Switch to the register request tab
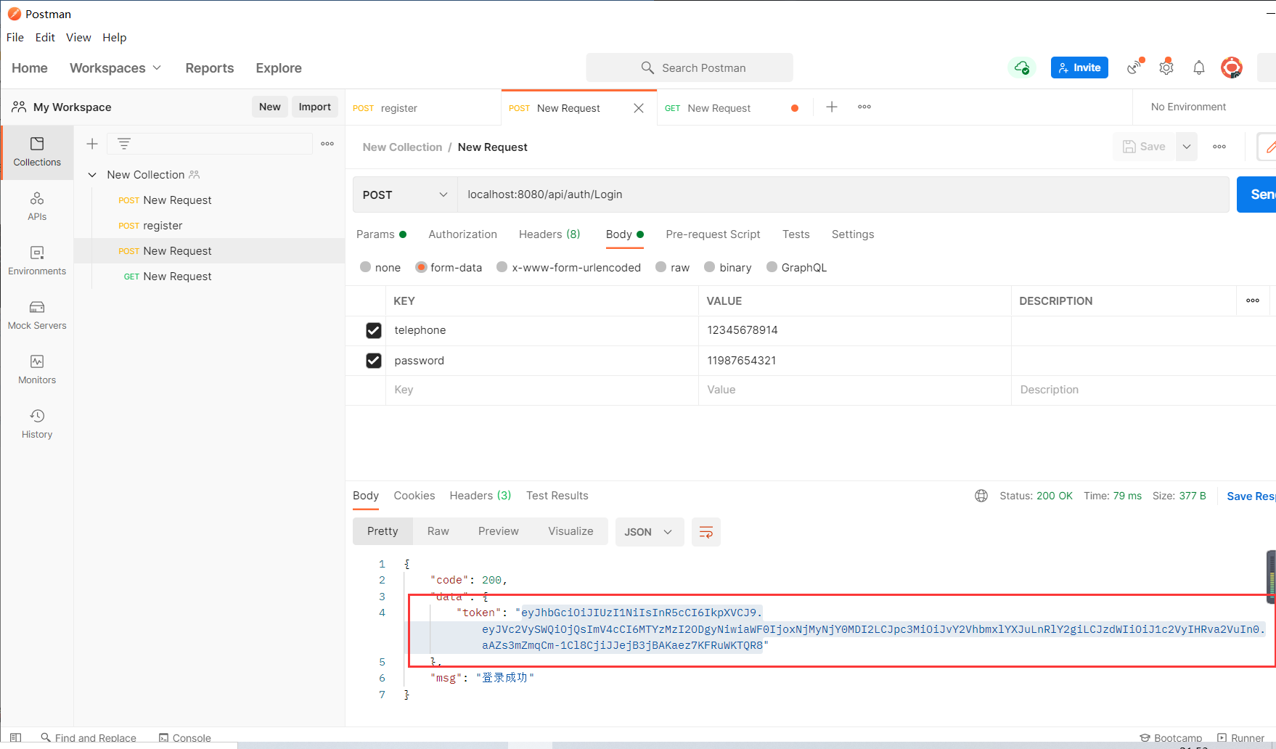The width and height of the screenshot is (1276, 749). 399,107
